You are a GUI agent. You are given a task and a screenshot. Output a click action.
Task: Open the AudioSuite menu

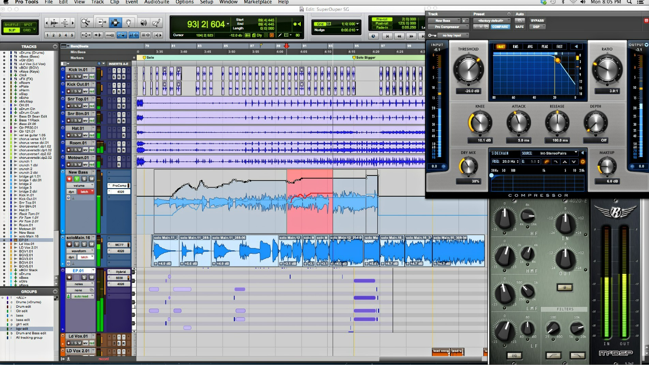coord(156,2)
